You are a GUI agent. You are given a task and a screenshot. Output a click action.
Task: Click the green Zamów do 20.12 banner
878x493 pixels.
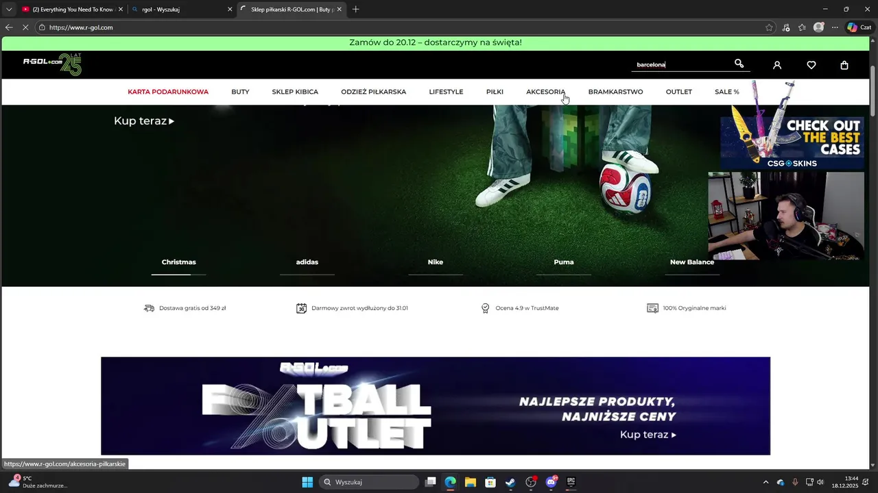tap(436, 42)
